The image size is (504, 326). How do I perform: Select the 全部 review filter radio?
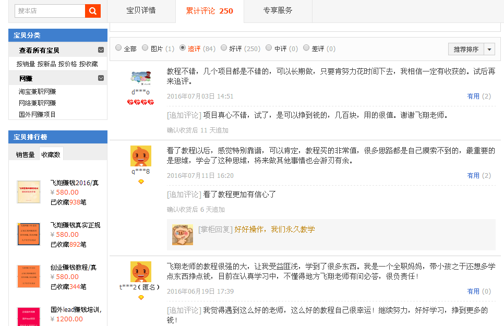[118, 48]
